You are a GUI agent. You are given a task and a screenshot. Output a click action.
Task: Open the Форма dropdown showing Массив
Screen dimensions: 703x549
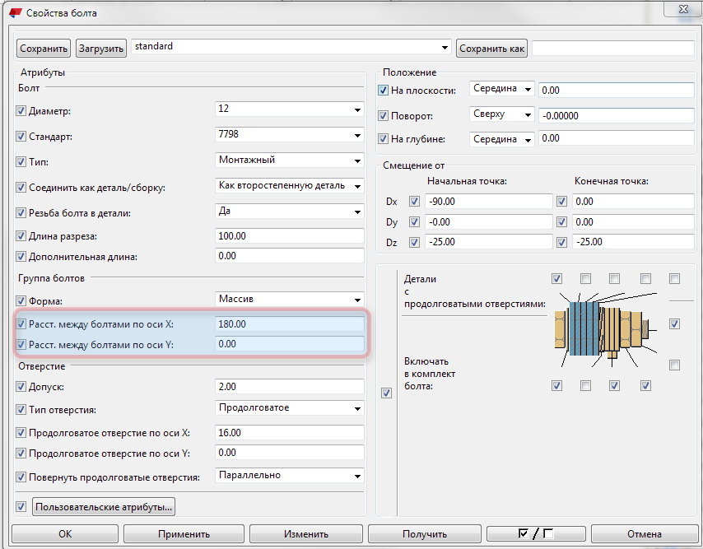[289, 299]
